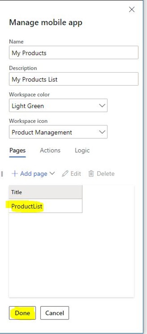Click the Title column header
The width and height of the screenshot is (147, 334).
click(46, 192)
